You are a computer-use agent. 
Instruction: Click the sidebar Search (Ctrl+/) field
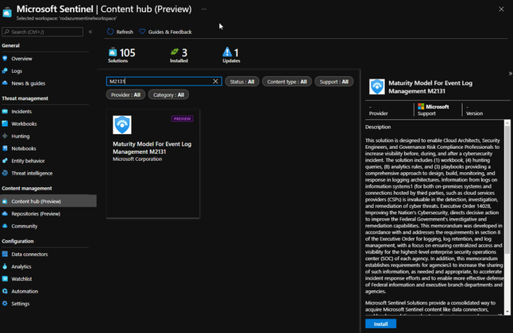(x=43, y=32)
